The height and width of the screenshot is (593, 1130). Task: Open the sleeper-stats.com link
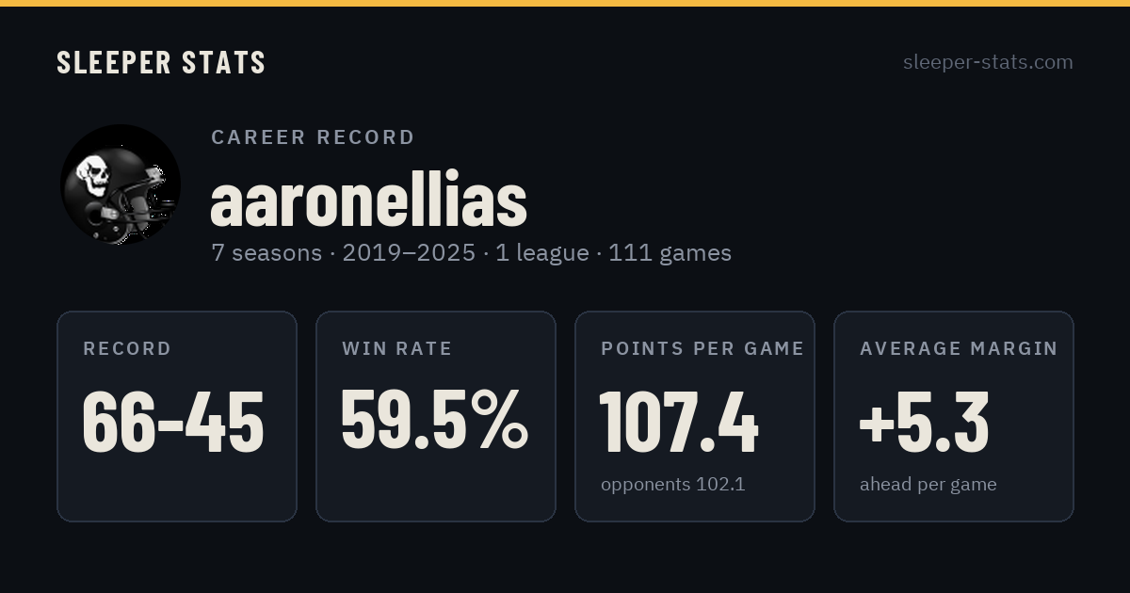[x=988, y=62]
